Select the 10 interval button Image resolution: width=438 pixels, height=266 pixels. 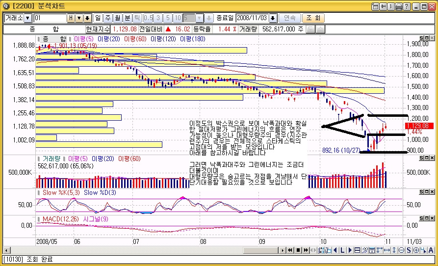[x=178, y=18]
